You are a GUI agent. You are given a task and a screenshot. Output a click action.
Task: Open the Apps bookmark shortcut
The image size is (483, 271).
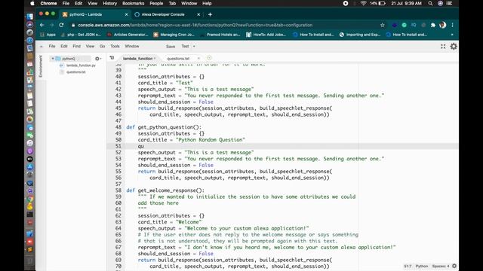[48, 35]
